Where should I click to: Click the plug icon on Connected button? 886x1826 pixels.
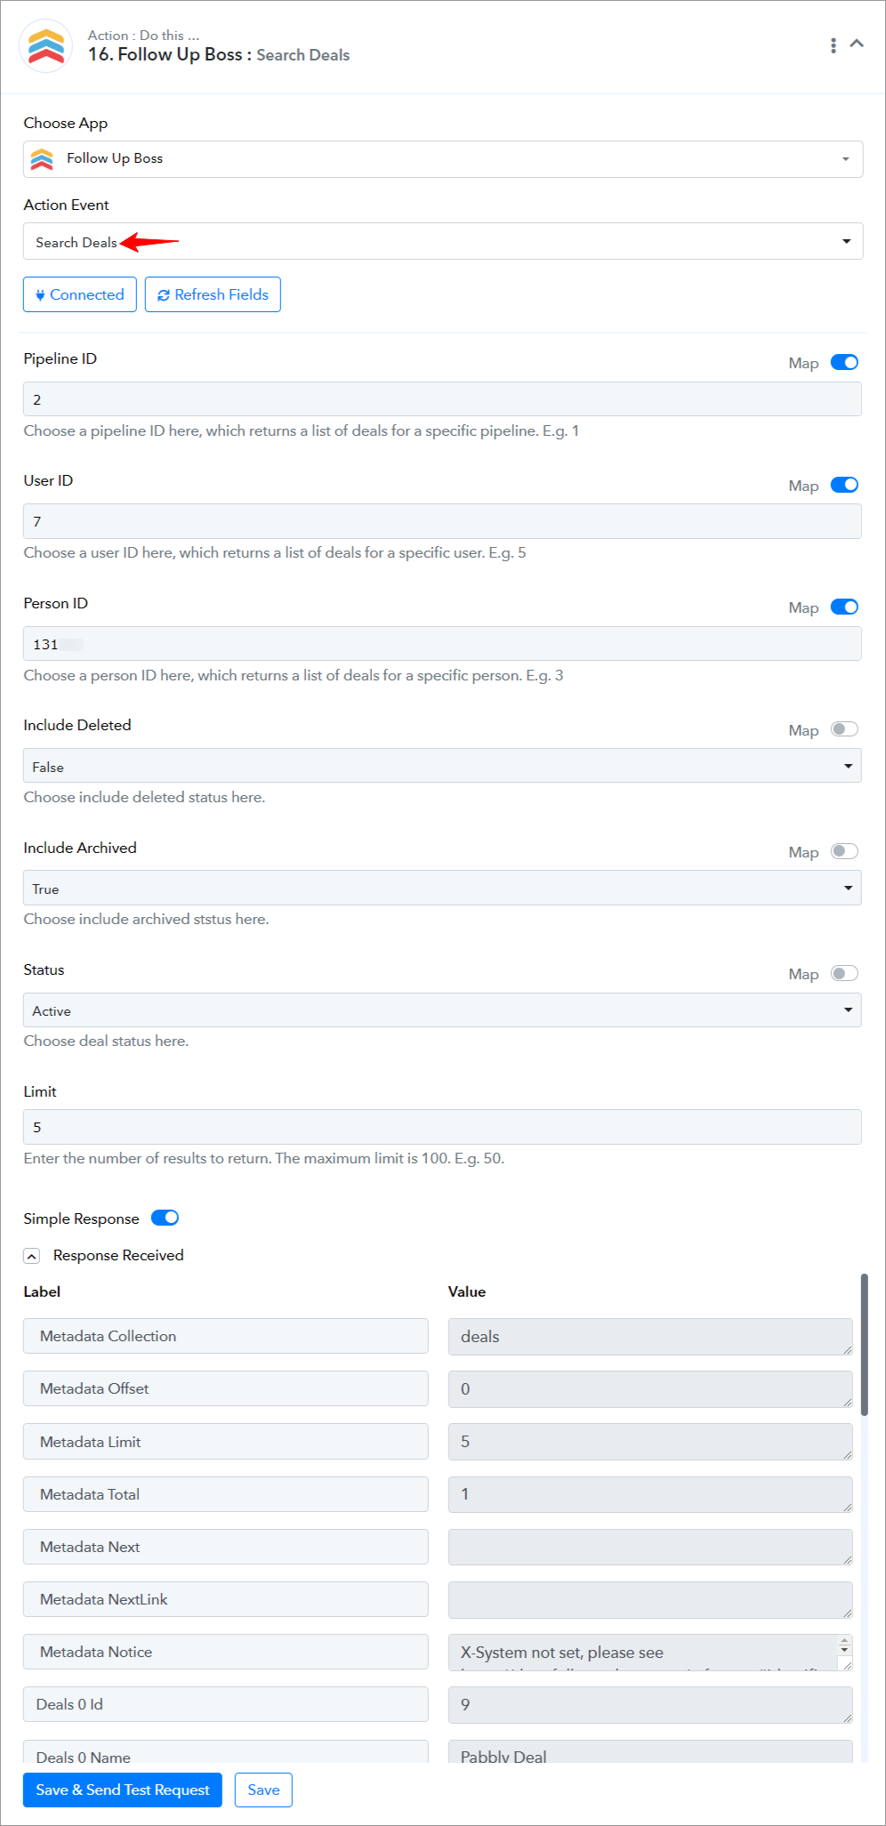[x=40, y=295]
